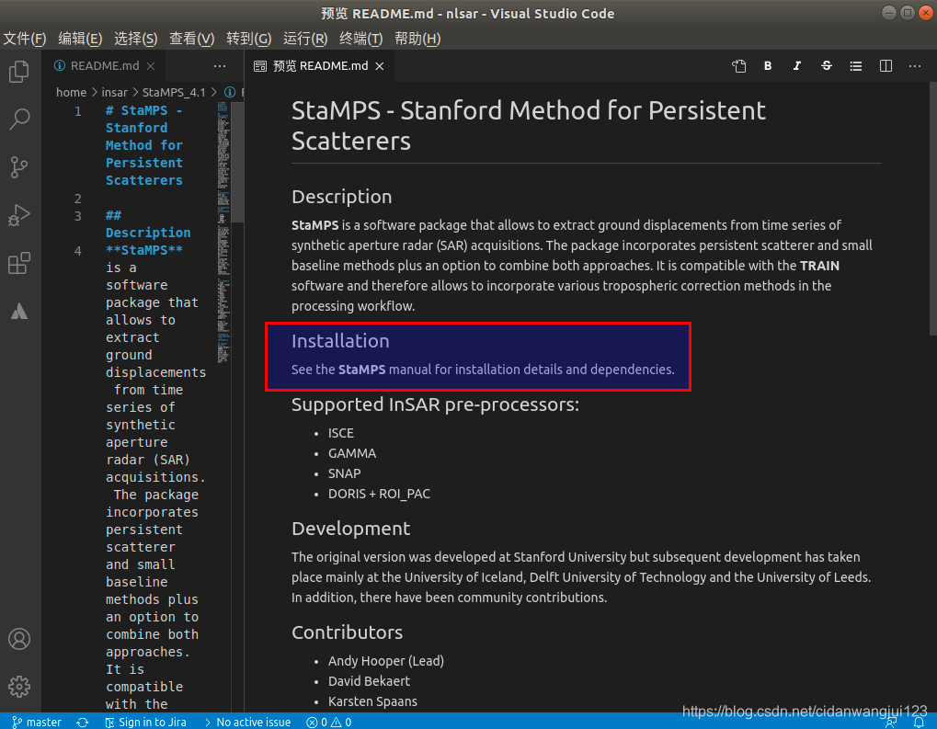This screenshot has width=937, height=729.
Task: Close the 预览 README.md preview tab
Action: [x=380, y=66]
